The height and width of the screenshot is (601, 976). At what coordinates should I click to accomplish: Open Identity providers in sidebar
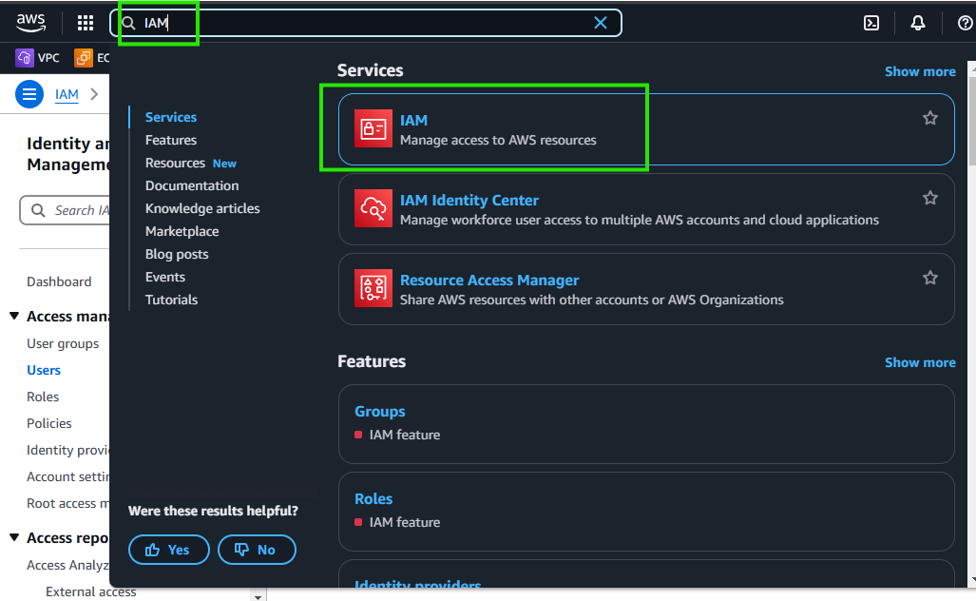coord(67,451)
